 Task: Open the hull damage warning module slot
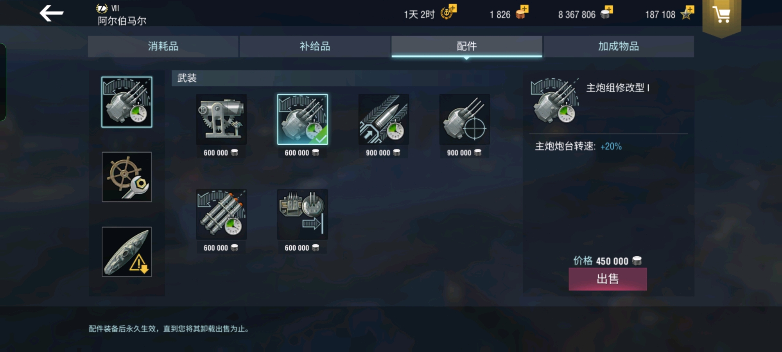[127, 252]
